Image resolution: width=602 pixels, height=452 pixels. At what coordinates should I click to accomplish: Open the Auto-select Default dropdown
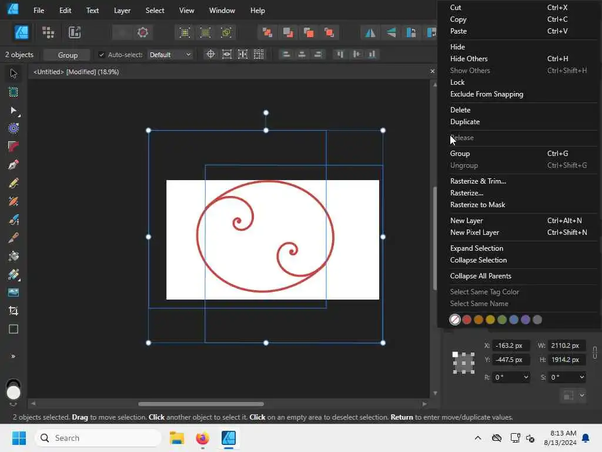tap(170, 55)
